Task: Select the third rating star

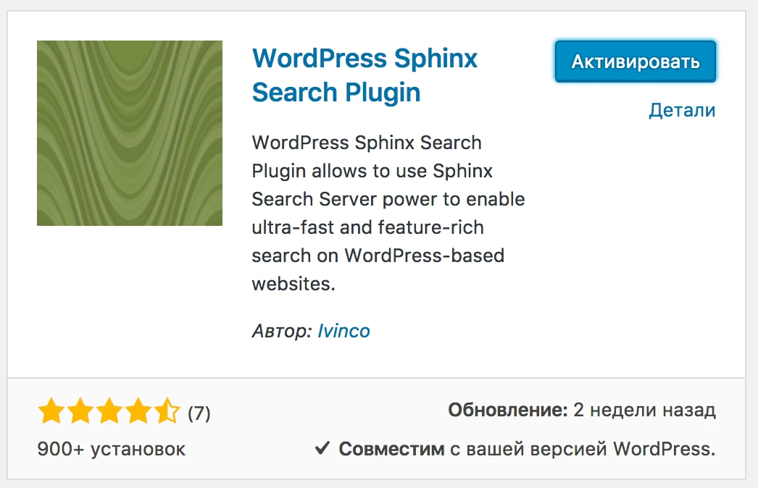Action: (110, 411)
